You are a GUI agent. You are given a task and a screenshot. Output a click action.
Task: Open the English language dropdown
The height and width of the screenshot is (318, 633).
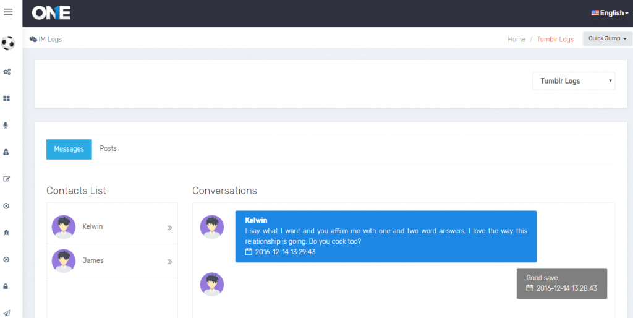pos(610,13)
